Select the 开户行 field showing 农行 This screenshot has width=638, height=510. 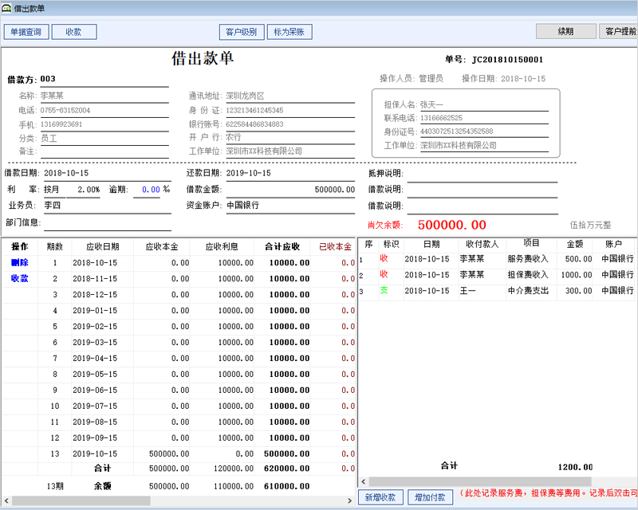pos(290,138)
